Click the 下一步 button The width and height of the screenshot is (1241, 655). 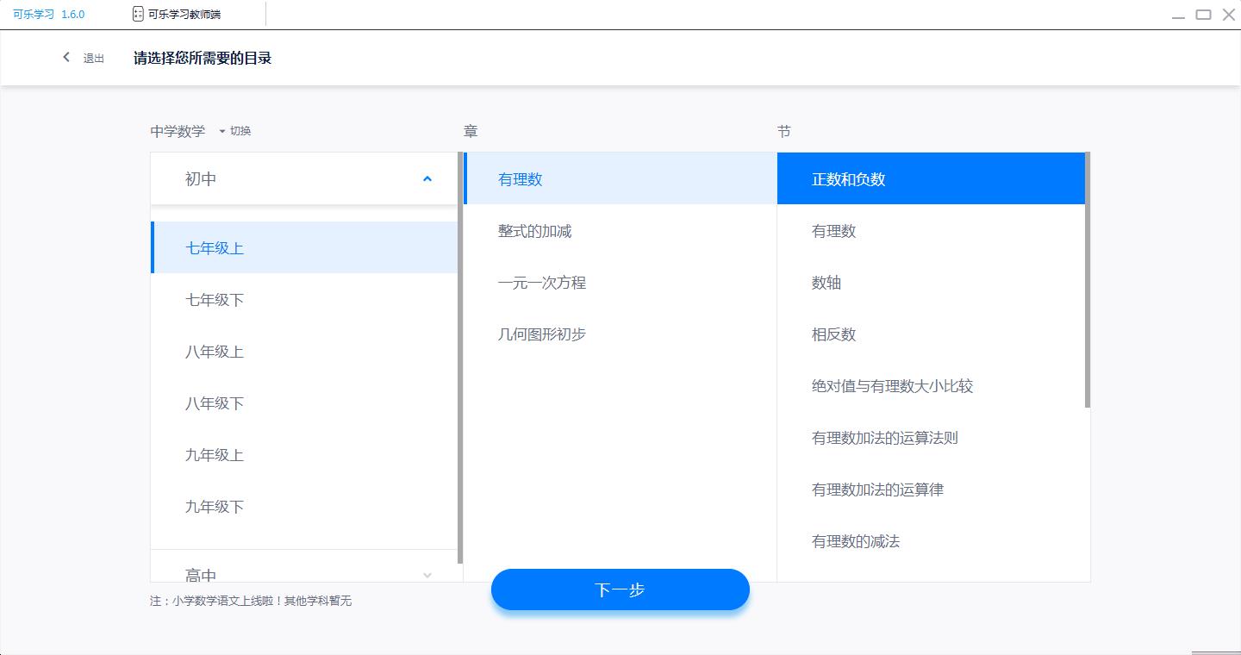pyautogui.click(x=620, y=589)
